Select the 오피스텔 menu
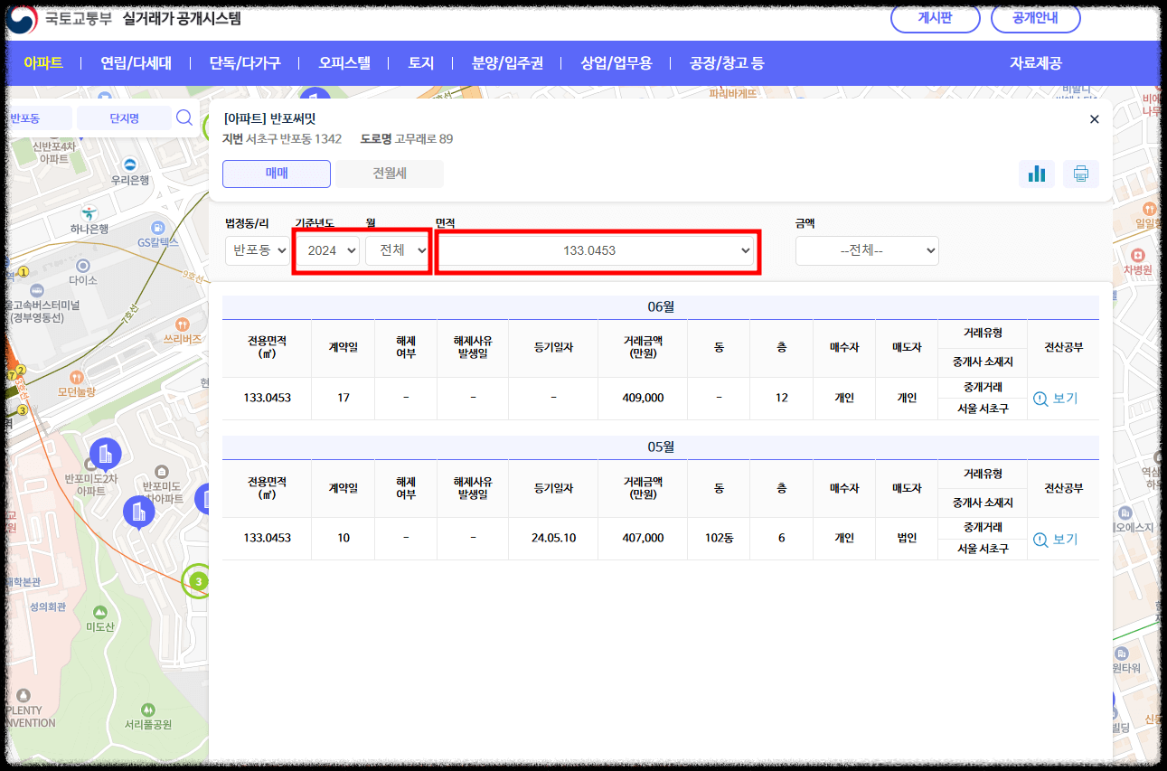Screen dimensions: 1167x771 point(344,63)
